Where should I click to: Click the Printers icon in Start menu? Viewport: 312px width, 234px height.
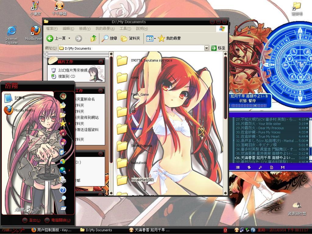[x=63, y=180]
